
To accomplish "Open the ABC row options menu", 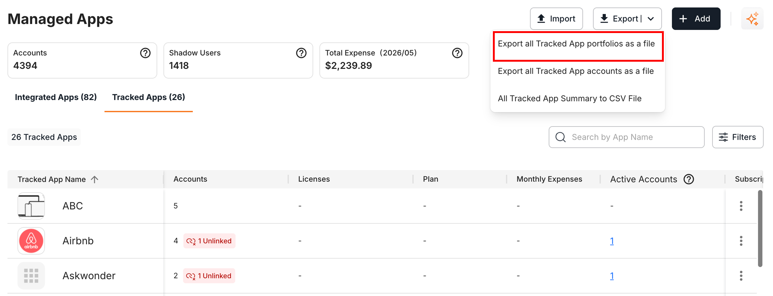I will click(x=741, y=206).
